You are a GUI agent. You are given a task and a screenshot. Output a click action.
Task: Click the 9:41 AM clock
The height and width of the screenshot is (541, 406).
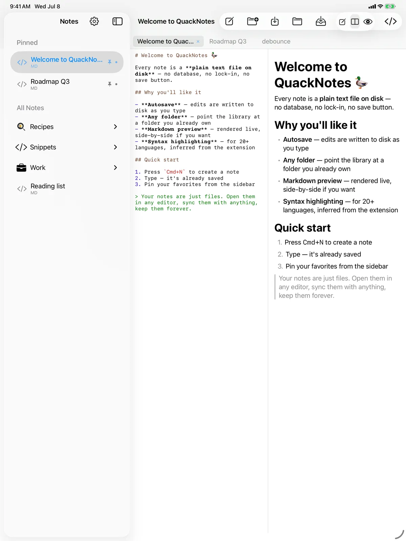coord(20,6)
